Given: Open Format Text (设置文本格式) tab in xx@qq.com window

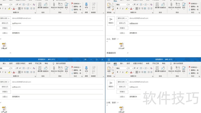Looking at the screenshot, I should coord(138,63).
